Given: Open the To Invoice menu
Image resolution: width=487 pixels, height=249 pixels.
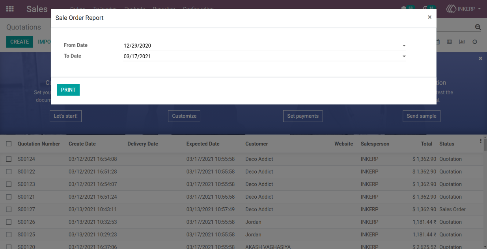Looking at the screenshot, I should (105, 8).
